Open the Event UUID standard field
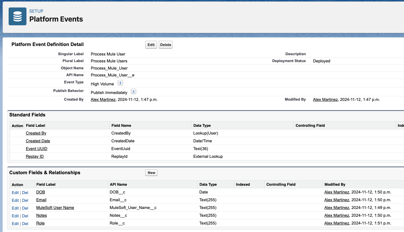The width and height of the screenshot is (404, 232). click(x=37, y=149)
